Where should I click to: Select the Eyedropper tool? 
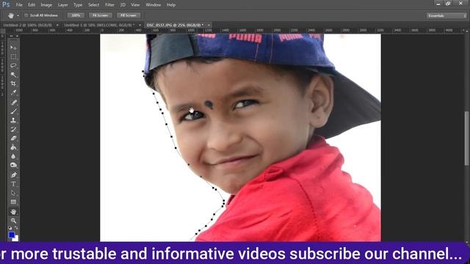point(13,92)
